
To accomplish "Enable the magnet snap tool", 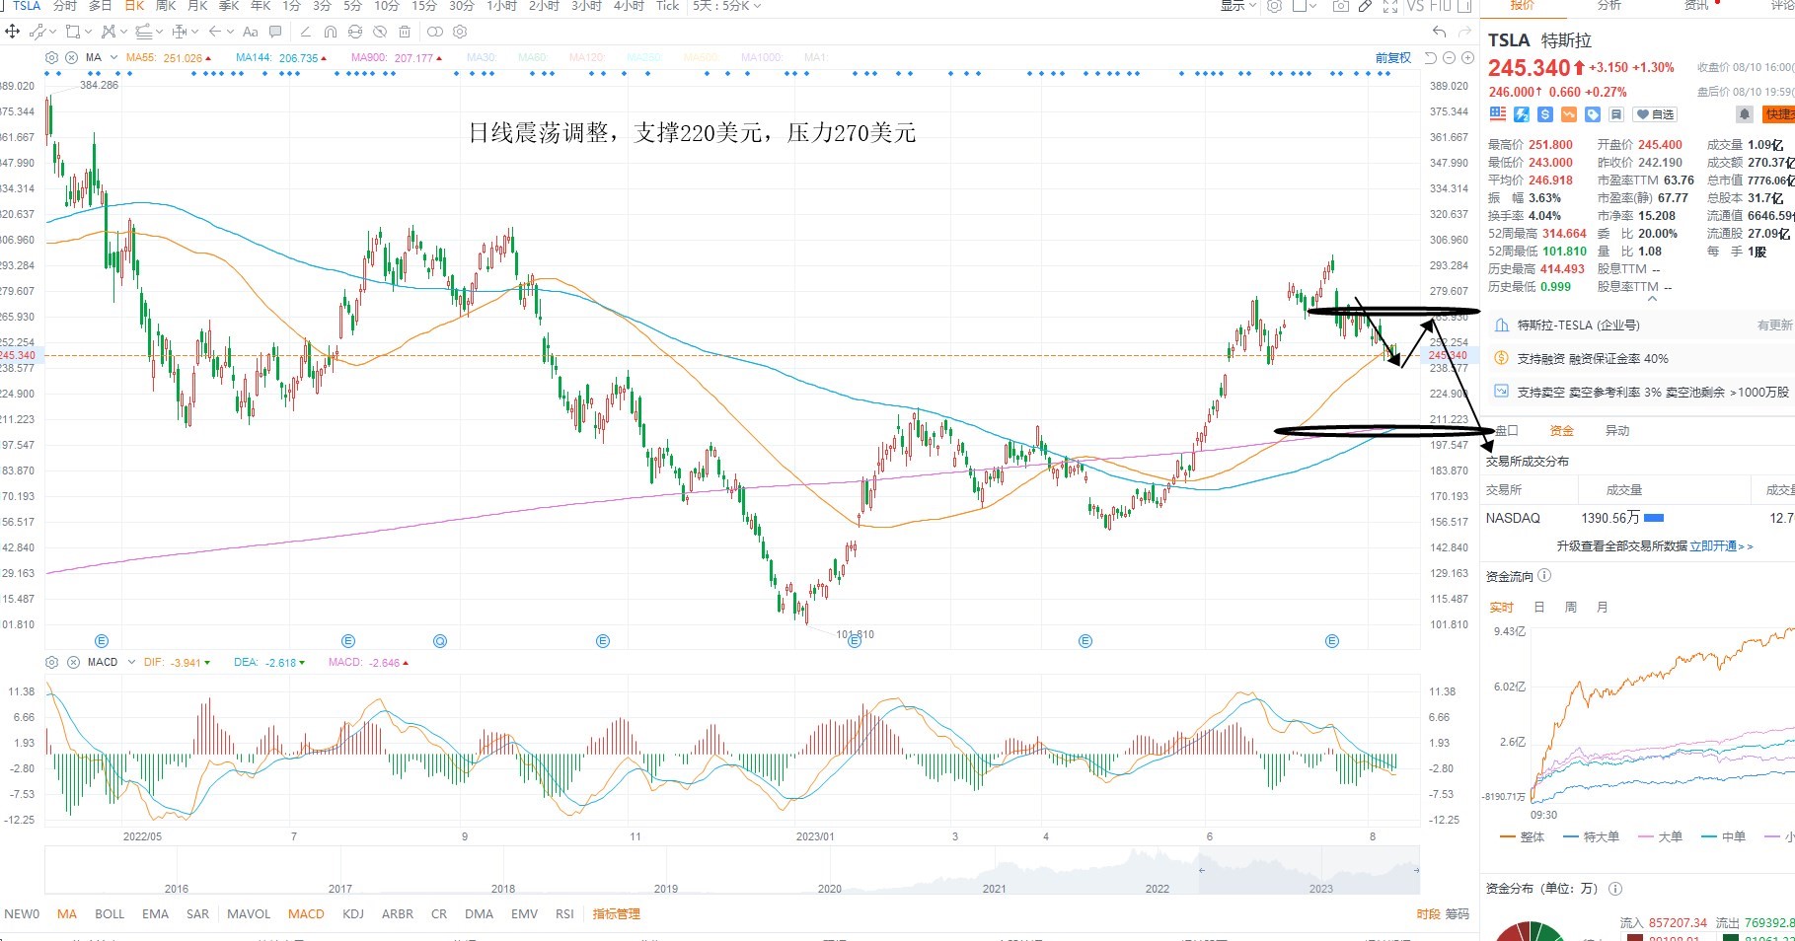I will (x=330, y=32).
